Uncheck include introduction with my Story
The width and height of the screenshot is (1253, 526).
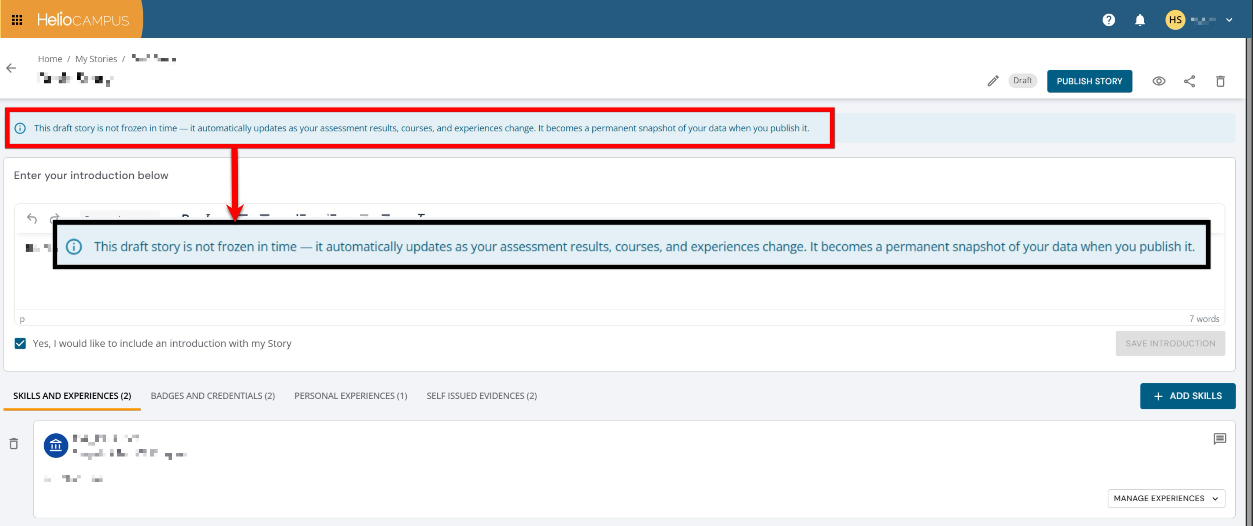[20, 343]
